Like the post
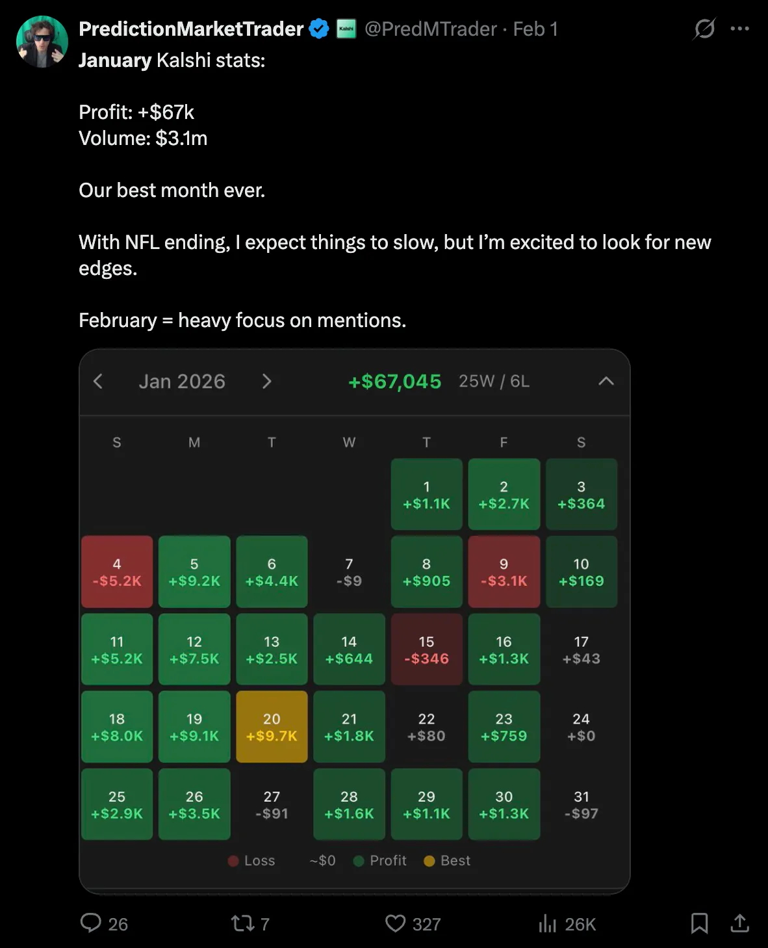 pos(396,923)
